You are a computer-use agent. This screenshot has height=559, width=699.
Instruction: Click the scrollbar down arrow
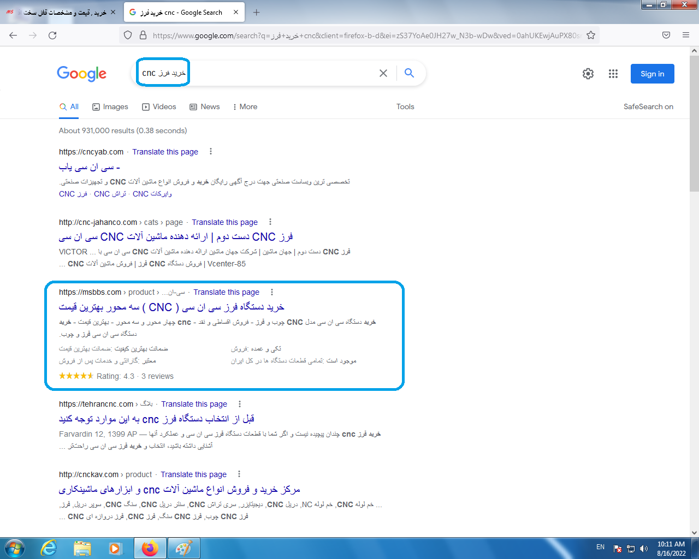tap(694, 533)
